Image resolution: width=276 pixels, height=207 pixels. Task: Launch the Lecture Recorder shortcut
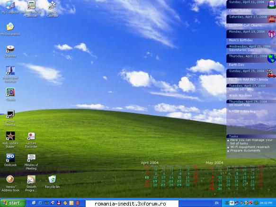coord(31,140)
